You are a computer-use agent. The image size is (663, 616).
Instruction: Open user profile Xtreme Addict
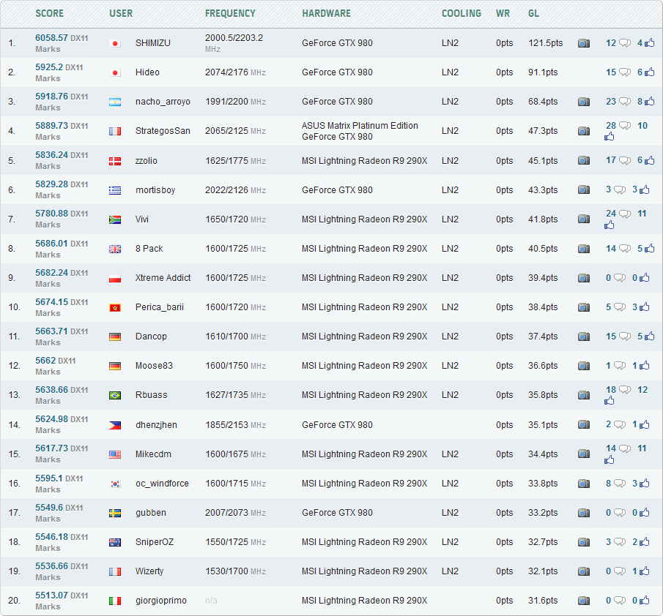click(163, 278)
